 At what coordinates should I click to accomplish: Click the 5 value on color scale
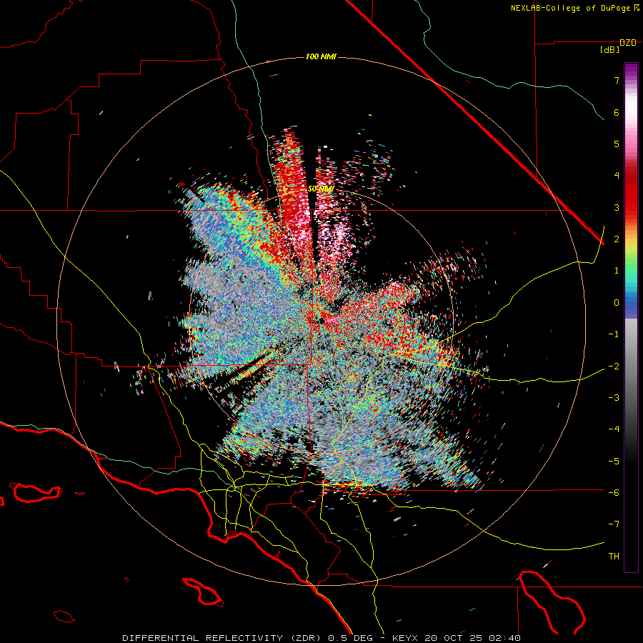pyautogui.click(x=617, y=144)
